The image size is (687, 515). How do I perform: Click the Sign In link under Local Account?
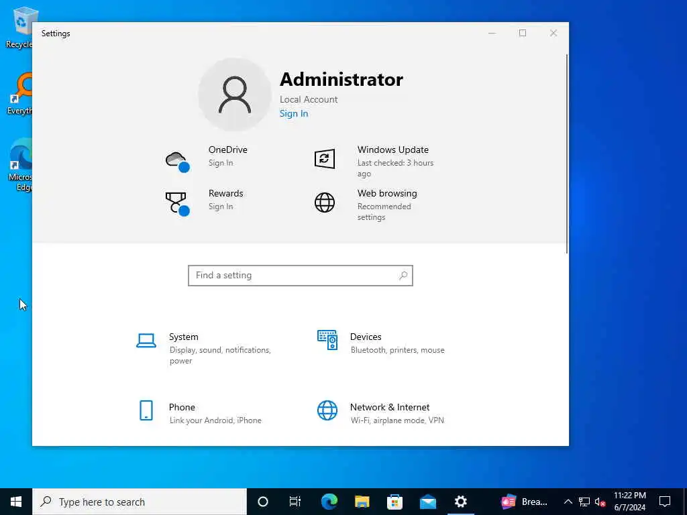[294, 113]
